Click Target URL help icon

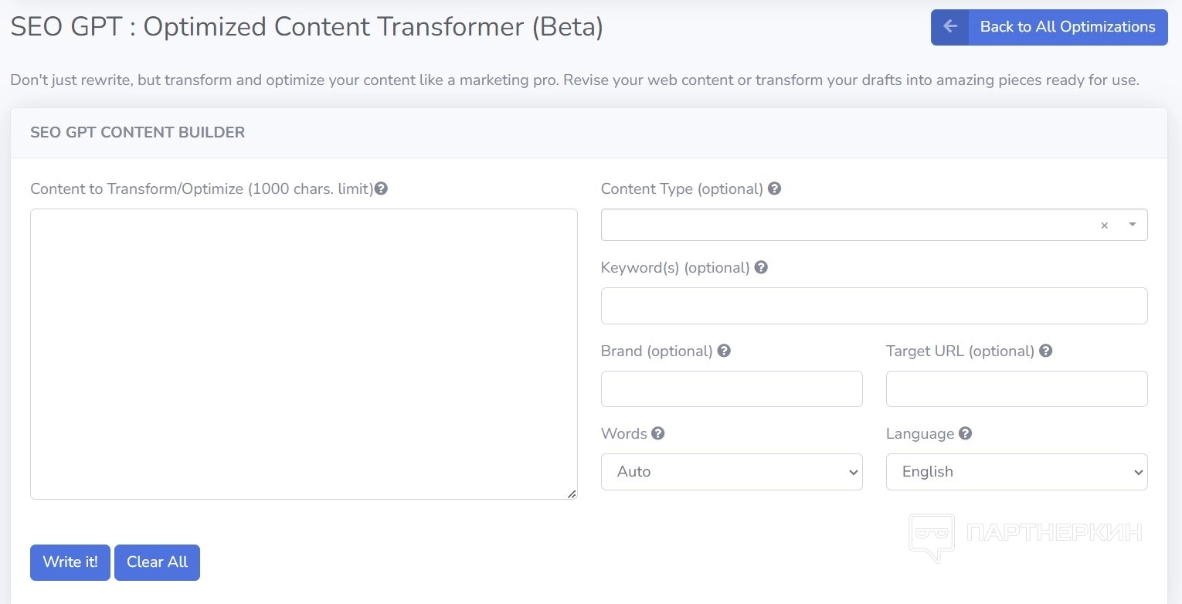point(1045,351)
